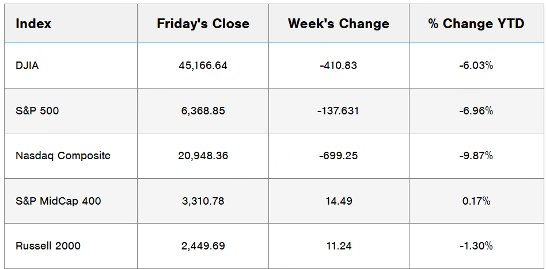Select the DJIA row label
This screenshot has height=269, width=546.
(x=28, y=66)
